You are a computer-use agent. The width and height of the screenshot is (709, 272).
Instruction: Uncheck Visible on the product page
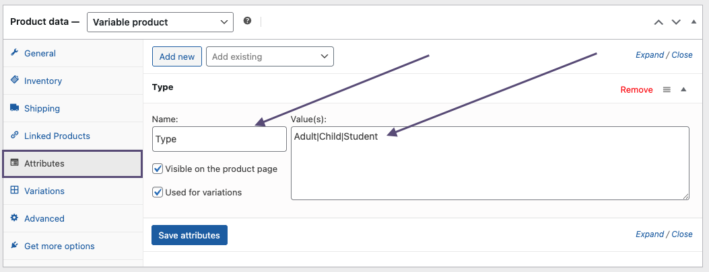click(x=158, y=169)
